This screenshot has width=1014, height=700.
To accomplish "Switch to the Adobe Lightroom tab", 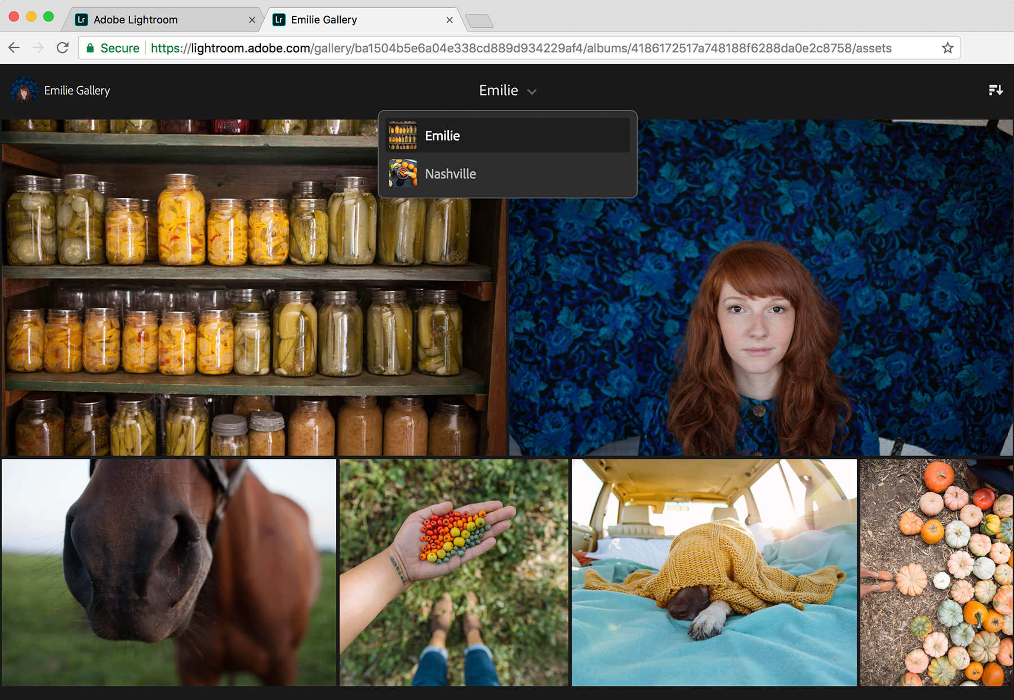I will pos(135,19).
